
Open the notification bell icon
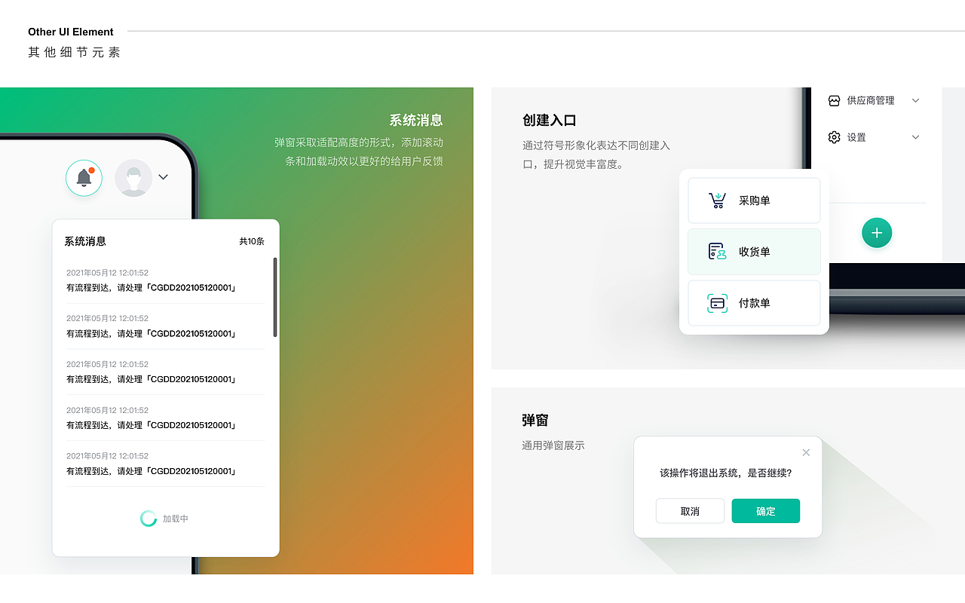tap(84, 178)
